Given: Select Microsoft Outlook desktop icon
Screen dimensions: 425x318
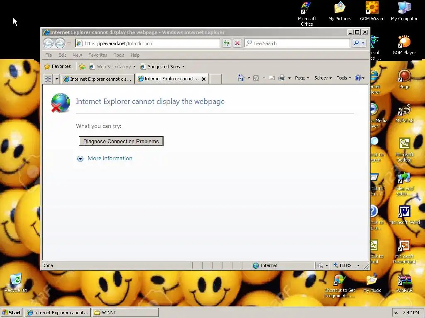Looking at the screenshot, I should point(404,150).
